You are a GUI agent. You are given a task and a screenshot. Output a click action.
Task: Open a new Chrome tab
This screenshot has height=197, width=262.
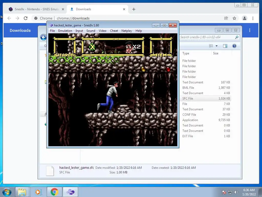click(134, 9)
